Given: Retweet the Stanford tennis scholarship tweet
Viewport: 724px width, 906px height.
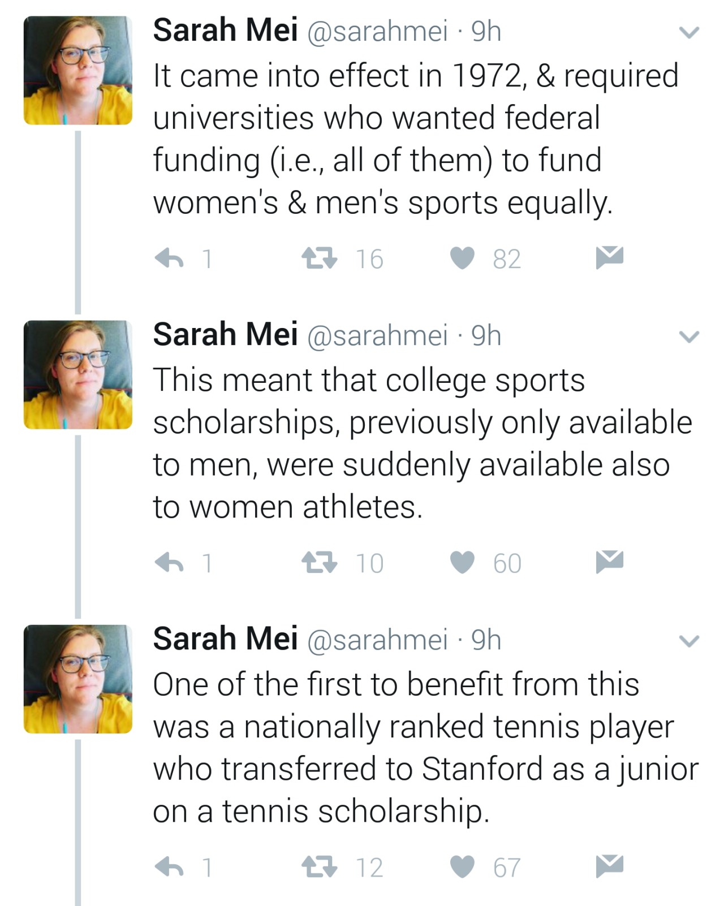Looking at the screenshot, I should point(319,867).
